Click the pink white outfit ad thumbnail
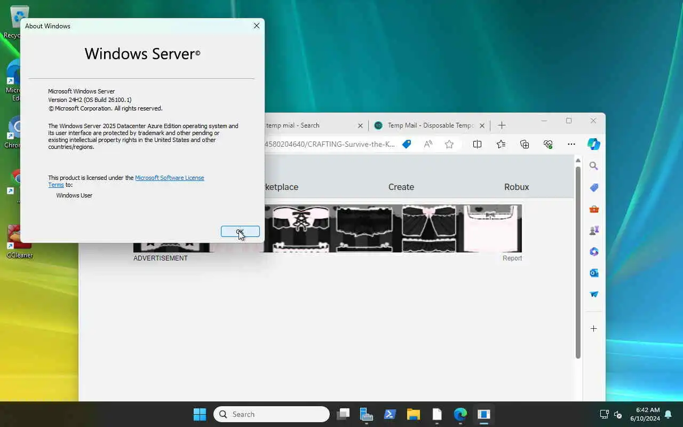The height and width of the screenshot is (427, 683). [492, 228]
